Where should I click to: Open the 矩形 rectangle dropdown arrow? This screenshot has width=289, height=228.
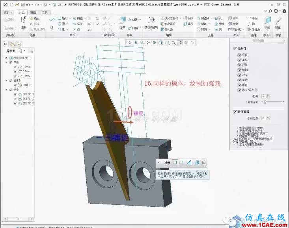pos(70,18)
